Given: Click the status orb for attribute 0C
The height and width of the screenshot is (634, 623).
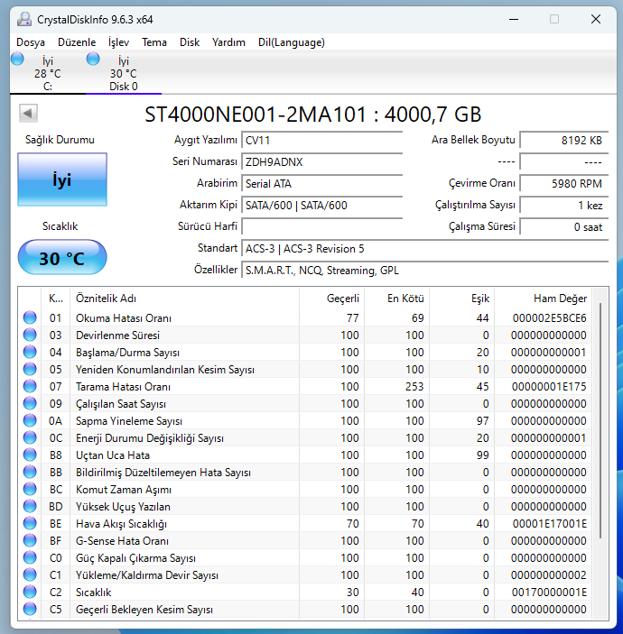Looking at the screenshot, I should pyautogui.click(x=30, y=438).
